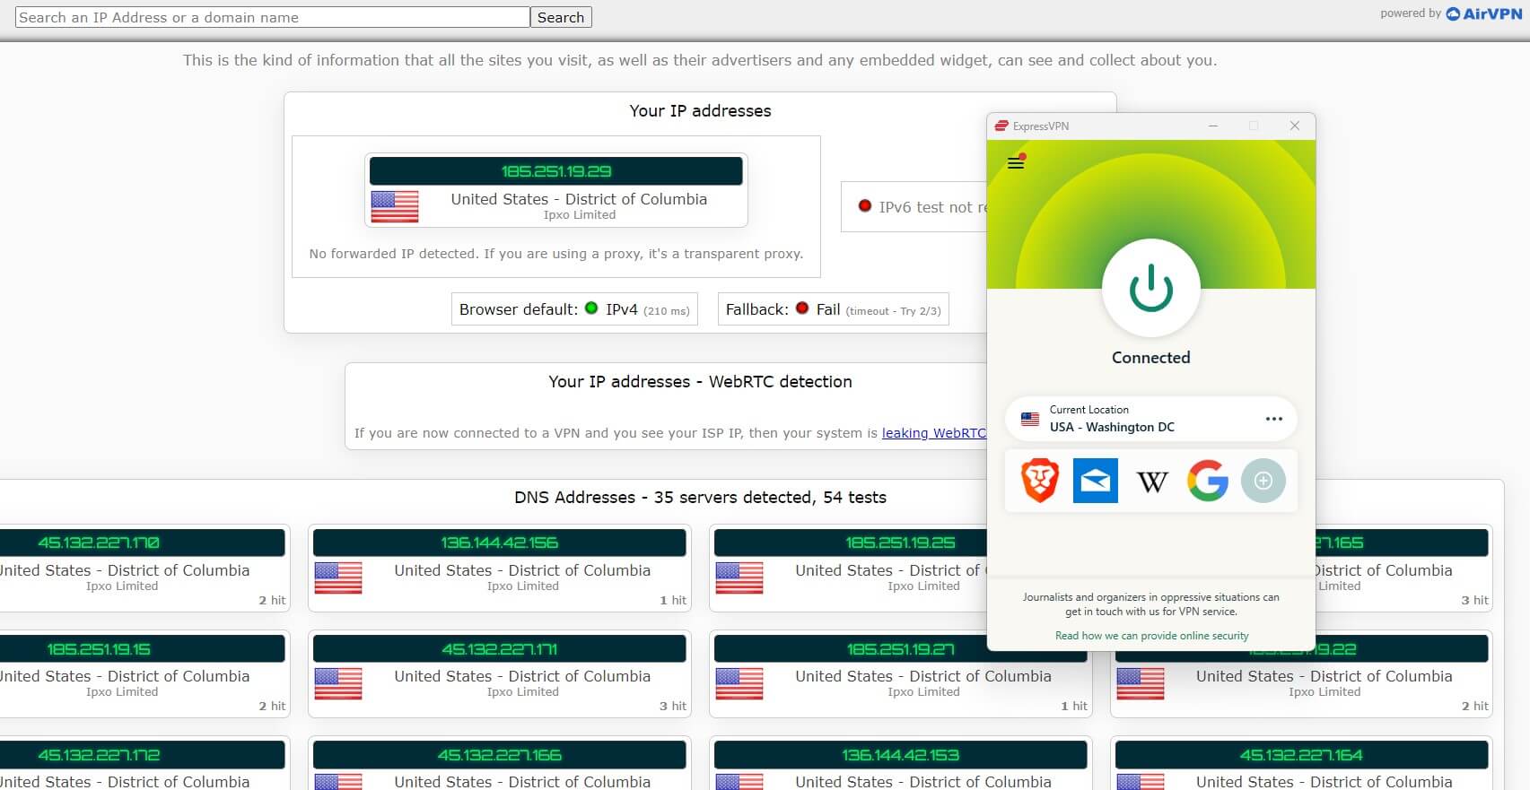Click Read how we can provide online security

[1151, 636]
